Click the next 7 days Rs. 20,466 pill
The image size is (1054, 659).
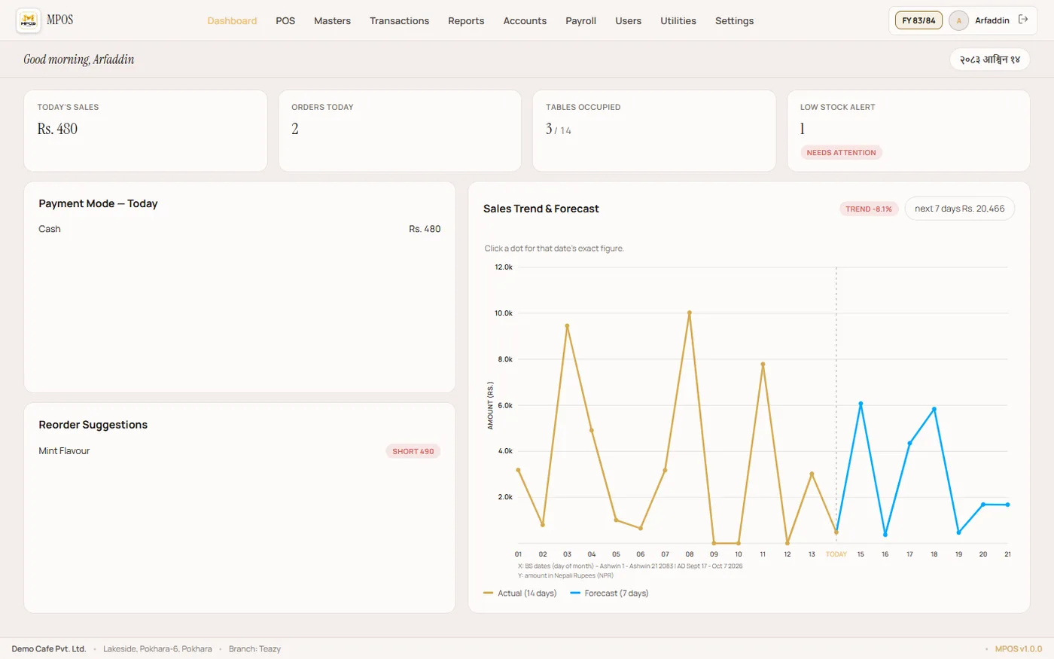959,209
